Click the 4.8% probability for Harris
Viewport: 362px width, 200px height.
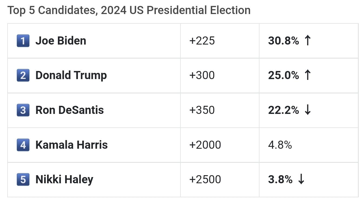(280, 145)
